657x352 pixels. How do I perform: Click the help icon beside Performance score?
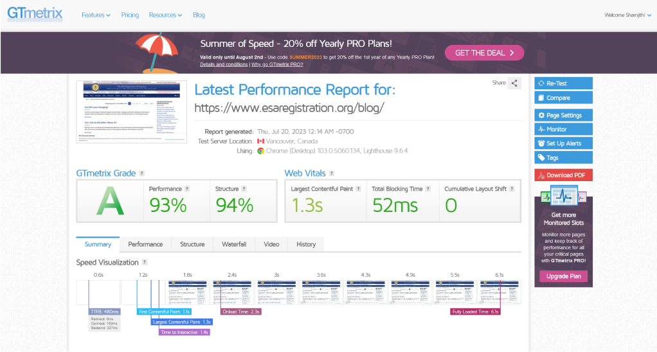pos(187,189)
